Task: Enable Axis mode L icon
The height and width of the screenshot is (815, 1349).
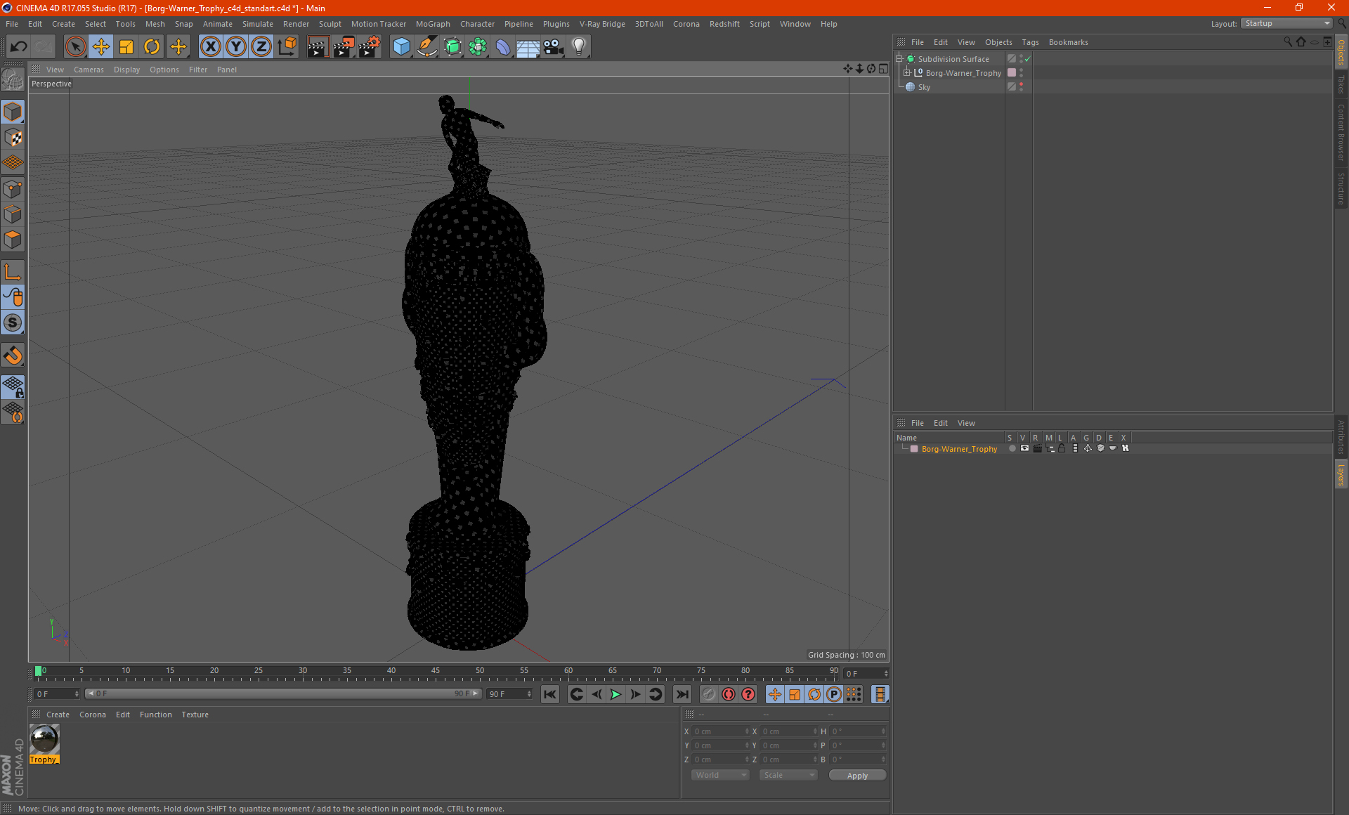Action: click(13, 272)
